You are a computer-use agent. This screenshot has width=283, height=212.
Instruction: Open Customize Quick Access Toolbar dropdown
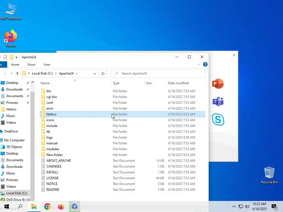pyautogui.click(x=16, y=57)
